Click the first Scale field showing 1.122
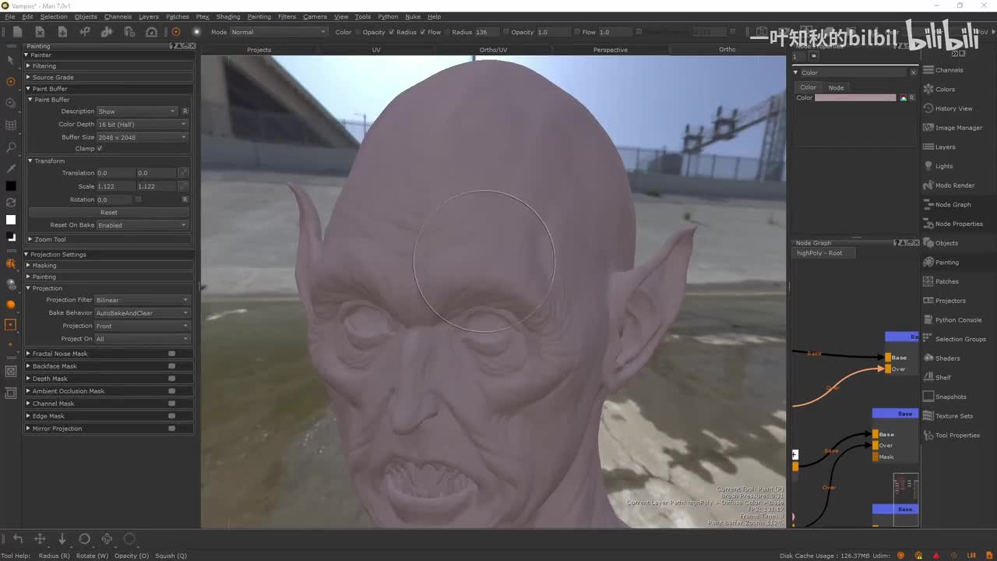Viewport: 997px width, 561px height. pyautogui.click(x=116, y=187)
